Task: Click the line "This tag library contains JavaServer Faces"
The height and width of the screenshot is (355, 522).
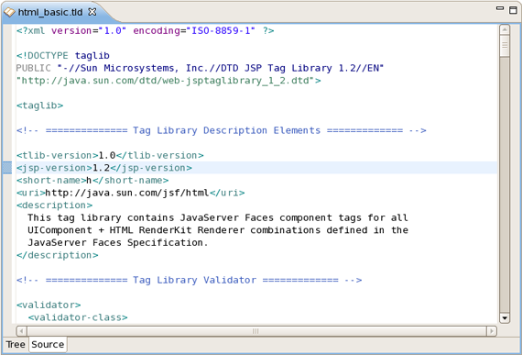Action: coord(218,218)
